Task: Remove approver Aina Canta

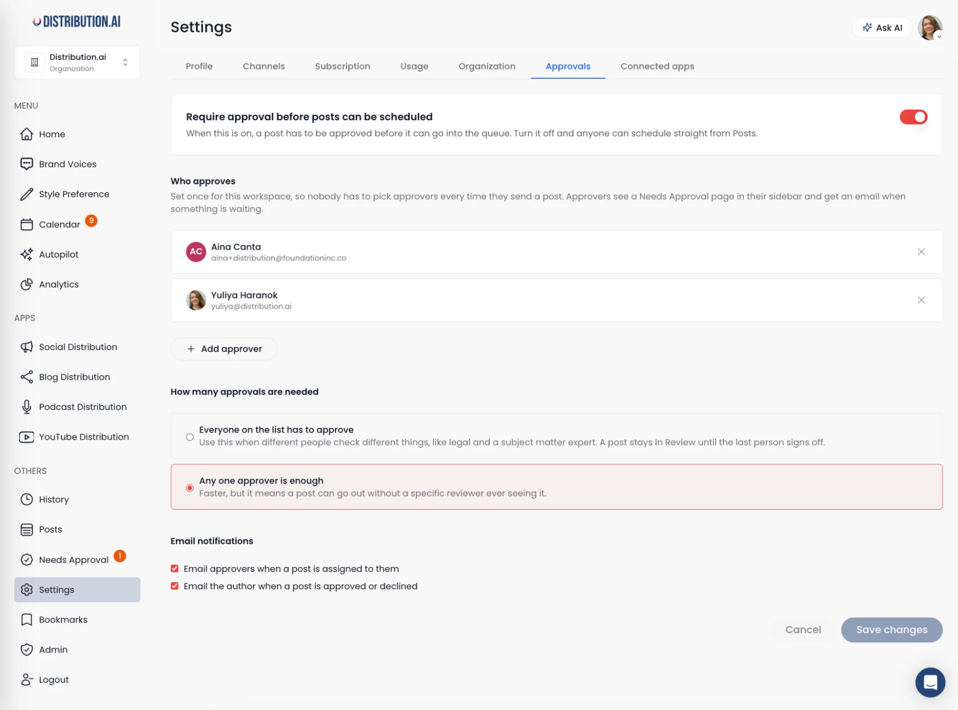Action: (921, 252)
